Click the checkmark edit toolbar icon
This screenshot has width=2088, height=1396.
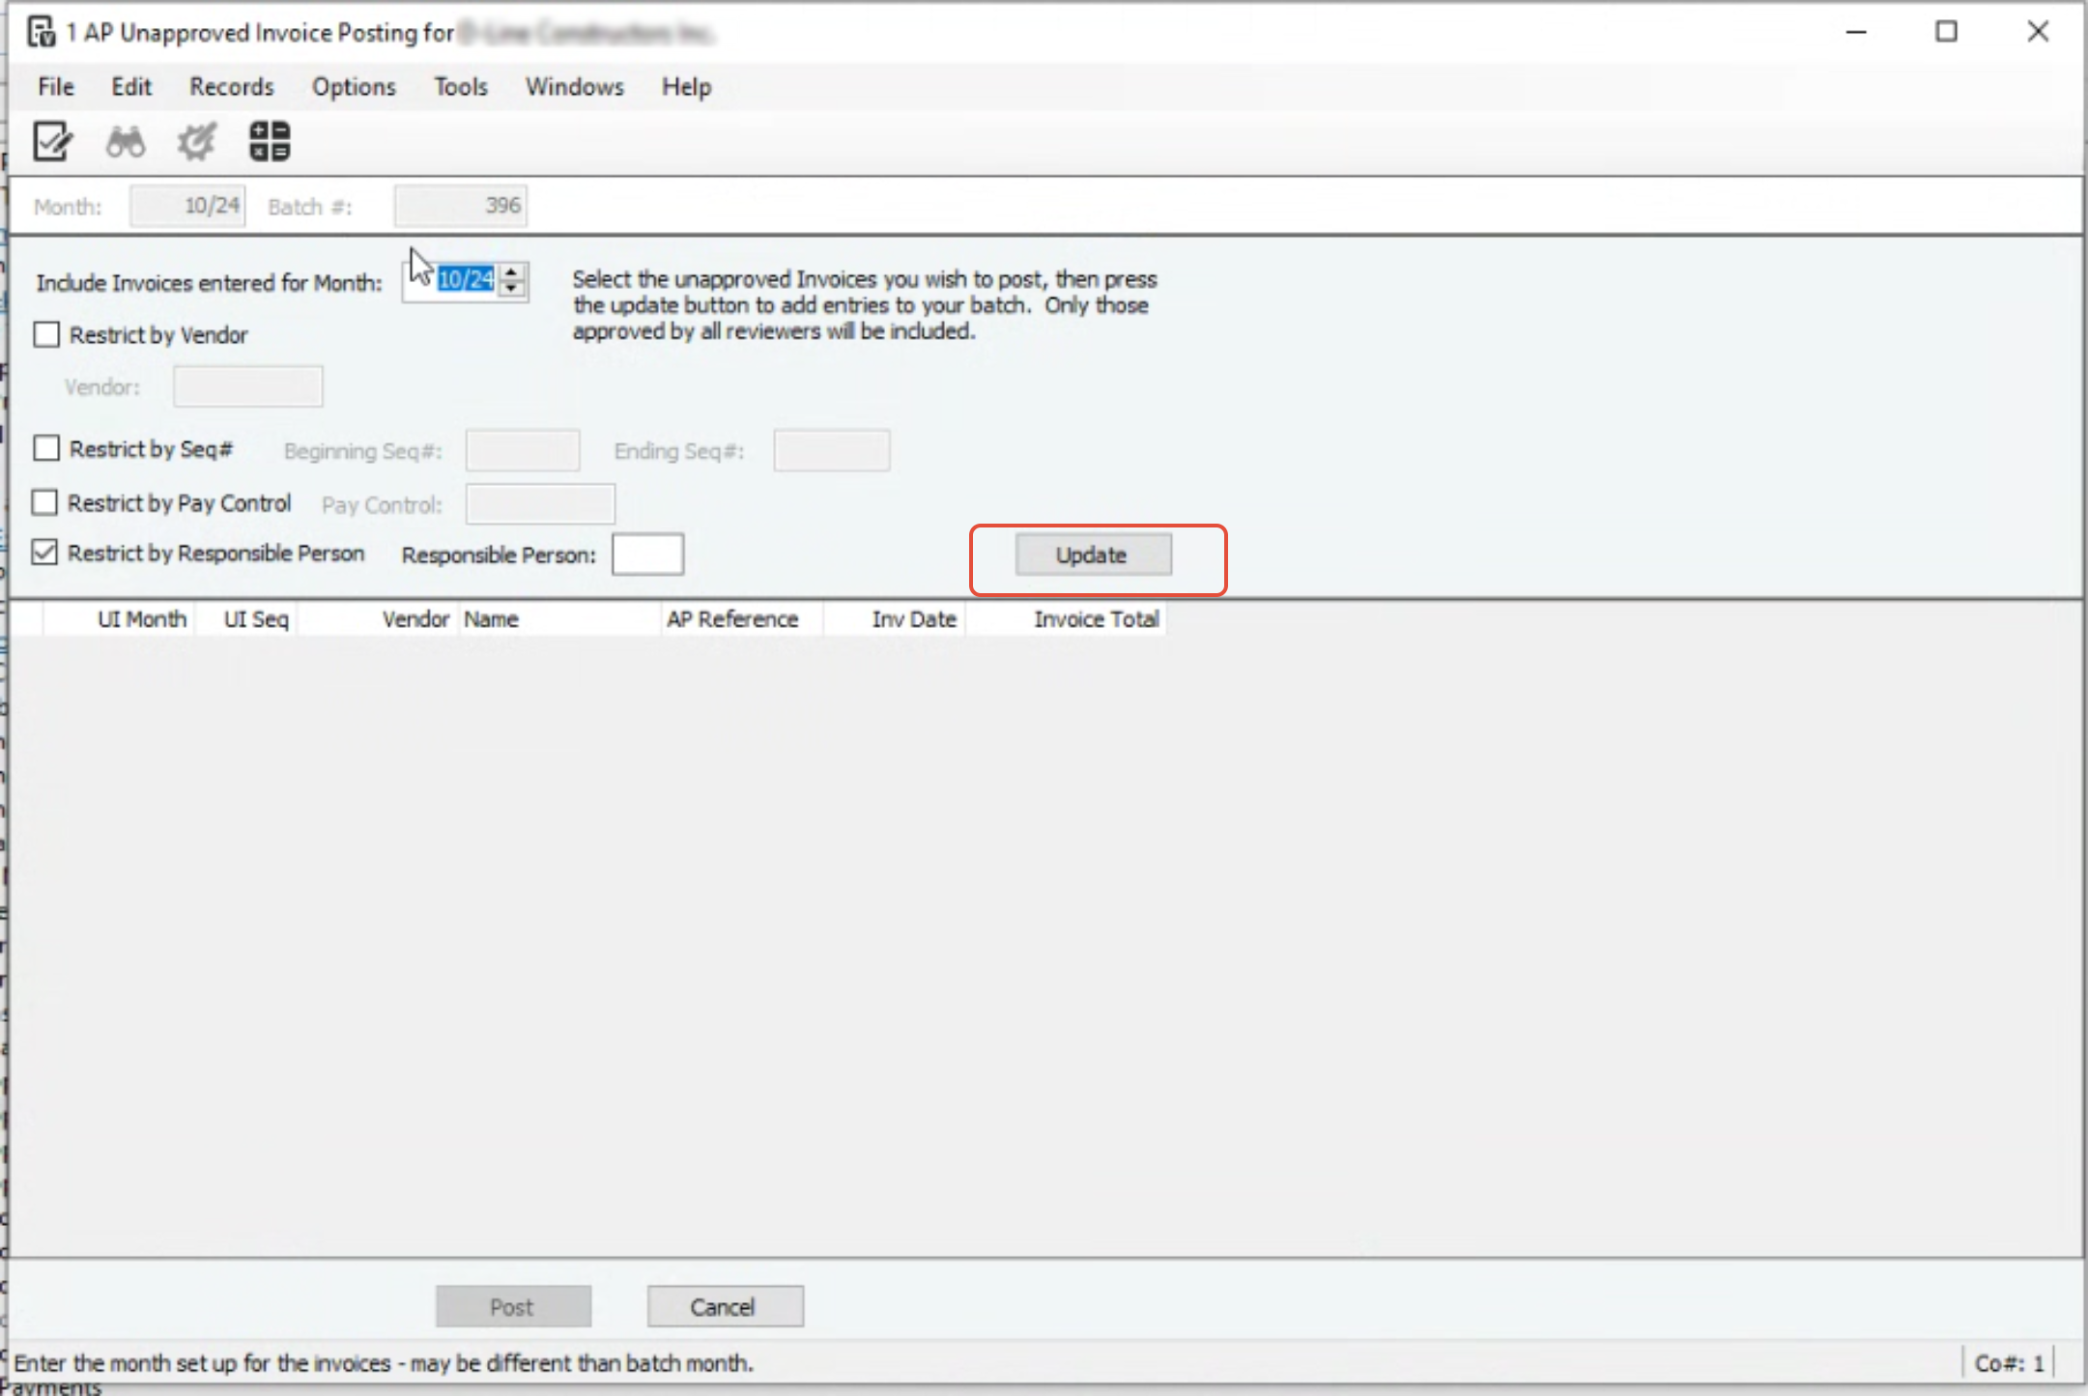tap(51, 142)
